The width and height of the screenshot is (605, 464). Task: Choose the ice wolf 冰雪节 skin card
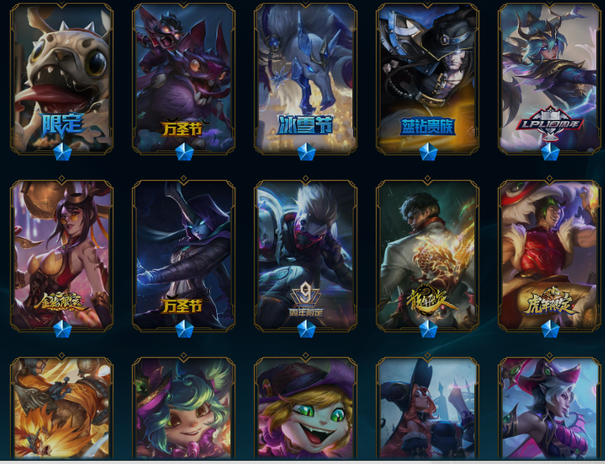[x=306, y=79]
